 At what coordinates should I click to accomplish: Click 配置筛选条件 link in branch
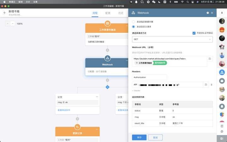(64, 110)
